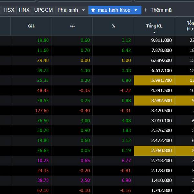Click the price change 3.00

click(85, 121)
